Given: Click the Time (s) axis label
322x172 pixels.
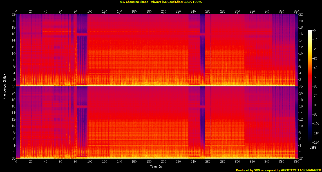Looking at the screenshot, I should [156, 166].
